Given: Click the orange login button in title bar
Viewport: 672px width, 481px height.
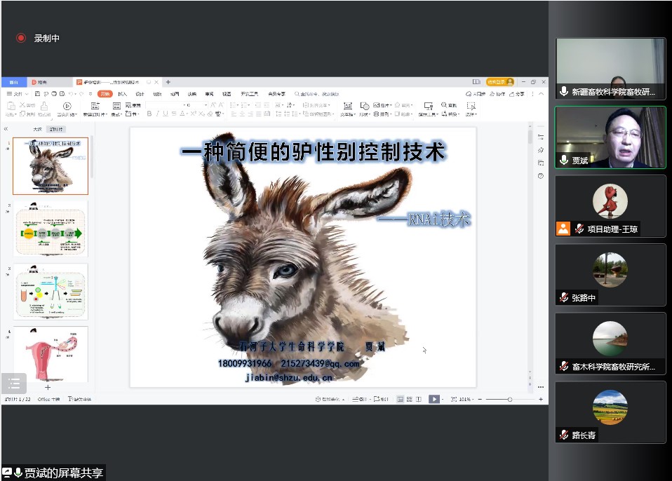Looking at the screenshot, I should [500, 82].
